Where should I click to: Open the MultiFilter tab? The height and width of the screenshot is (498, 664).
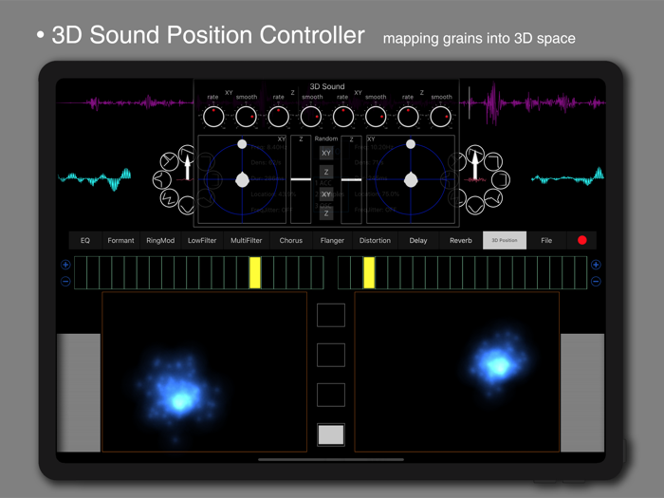tap(246, 240)
